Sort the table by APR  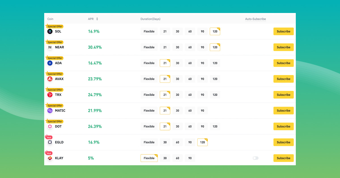[97, 19]
